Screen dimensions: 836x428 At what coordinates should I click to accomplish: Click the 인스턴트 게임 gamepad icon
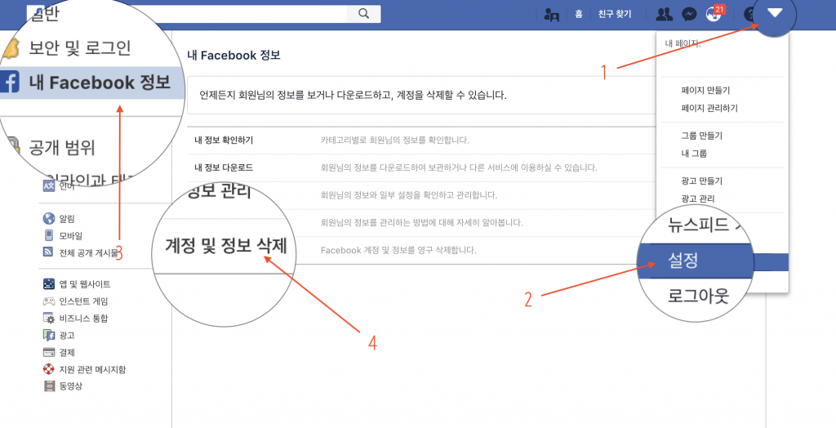tap(49, 301)
